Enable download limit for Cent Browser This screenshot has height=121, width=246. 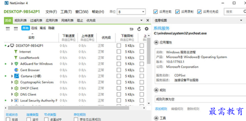119,70
